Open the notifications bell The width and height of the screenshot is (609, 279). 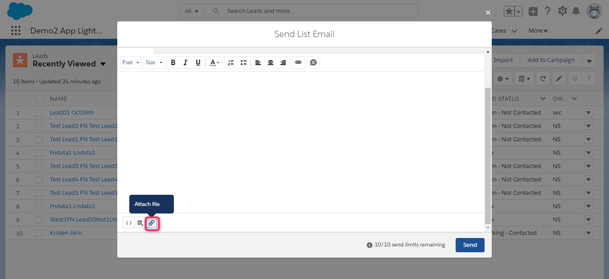(x=576, y=11)
